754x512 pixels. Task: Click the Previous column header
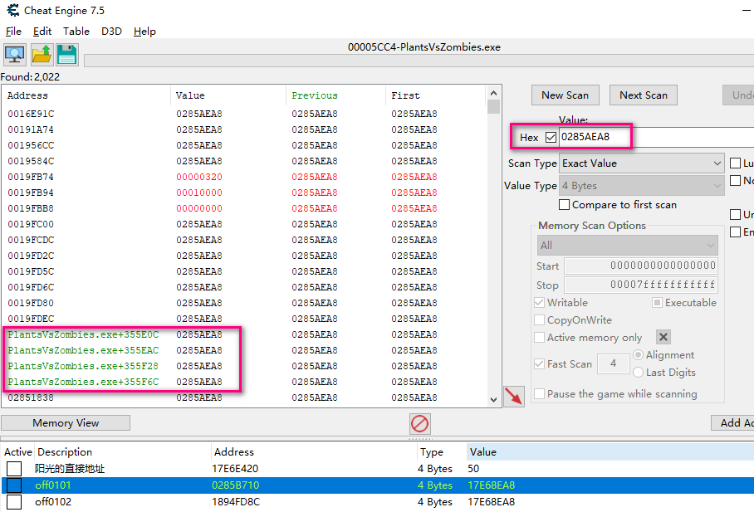coord(335,95)
